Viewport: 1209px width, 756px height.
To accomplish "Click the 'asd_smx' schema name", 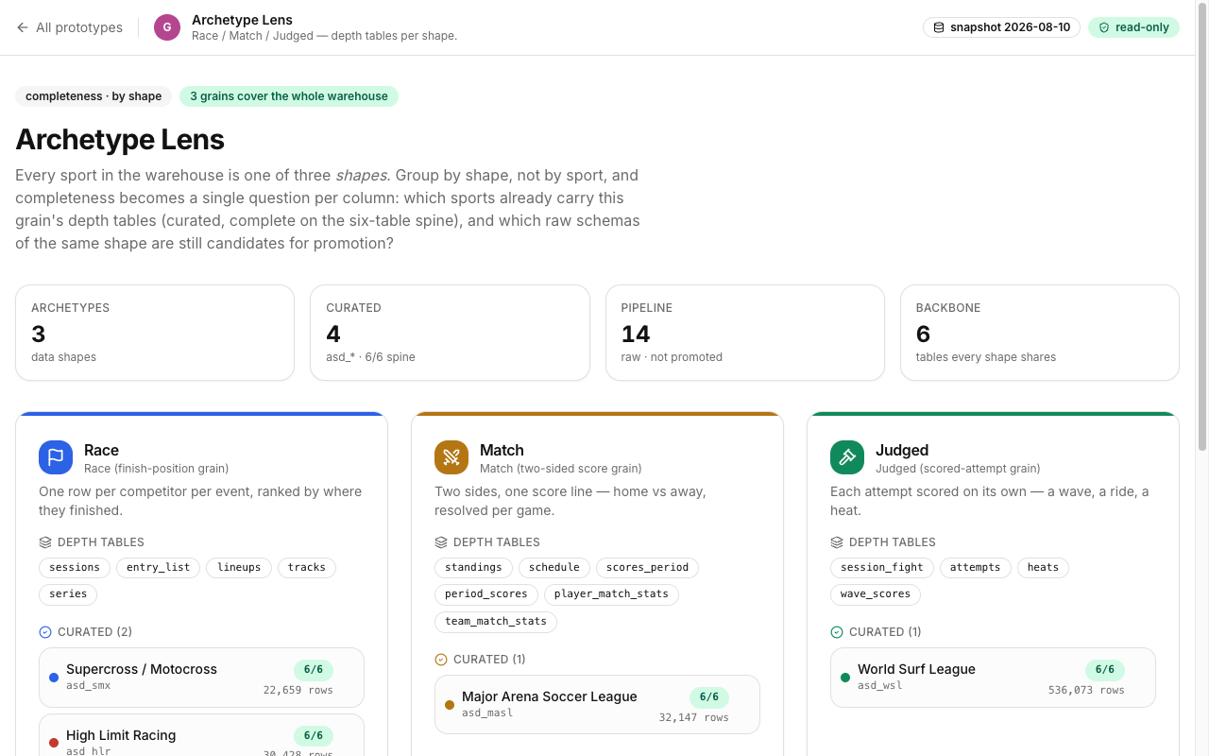I will coord(89,686).
